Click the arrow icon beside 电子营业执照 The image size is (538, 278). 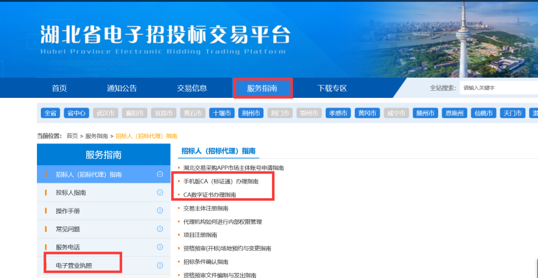[x=160, y=266]
